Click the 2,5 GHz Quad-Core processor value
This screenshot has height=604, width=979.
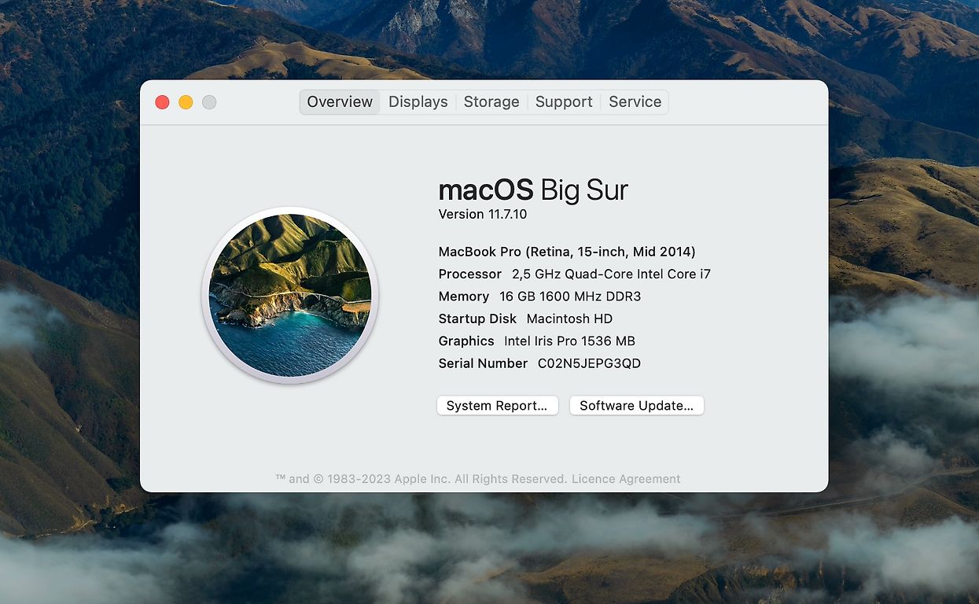coord(611,274)
